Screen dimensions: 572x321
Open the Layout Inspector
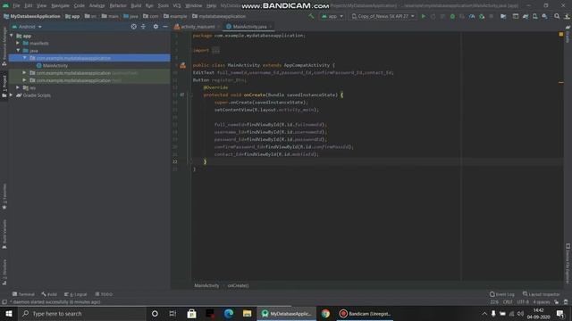pyautogui.click(x=541, y=294)
